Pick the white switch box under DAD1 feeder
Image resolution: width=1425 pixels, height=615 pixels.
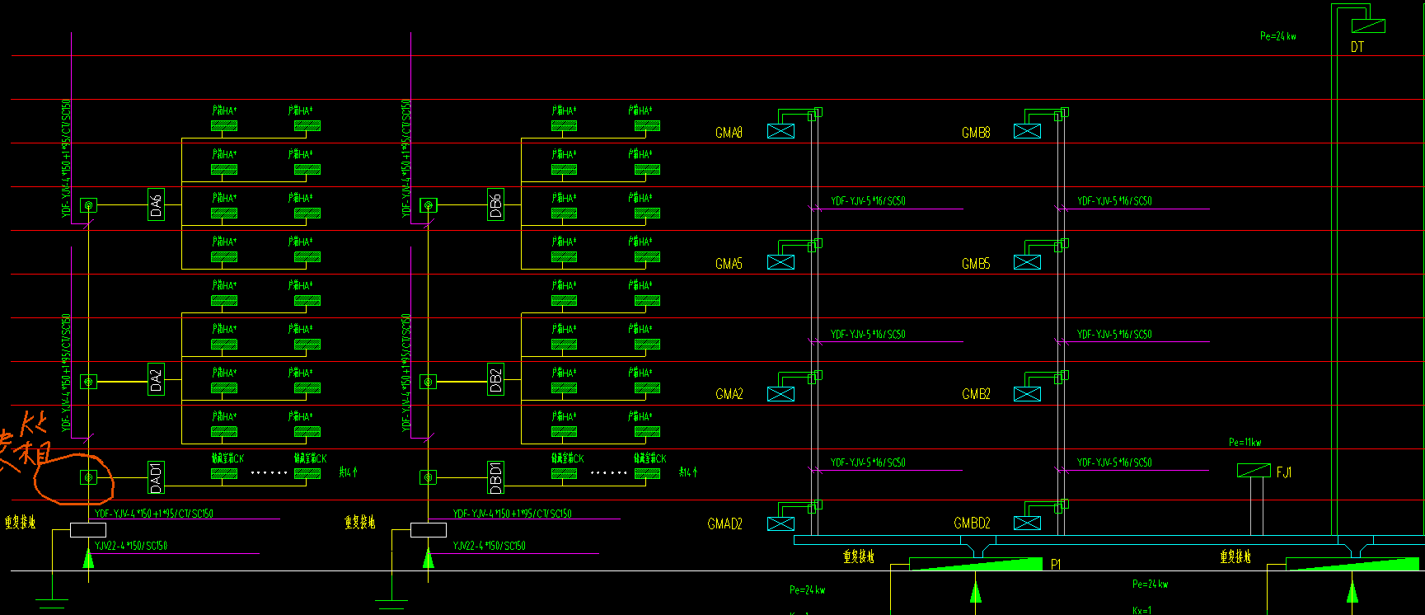click(x=88, y=530)
